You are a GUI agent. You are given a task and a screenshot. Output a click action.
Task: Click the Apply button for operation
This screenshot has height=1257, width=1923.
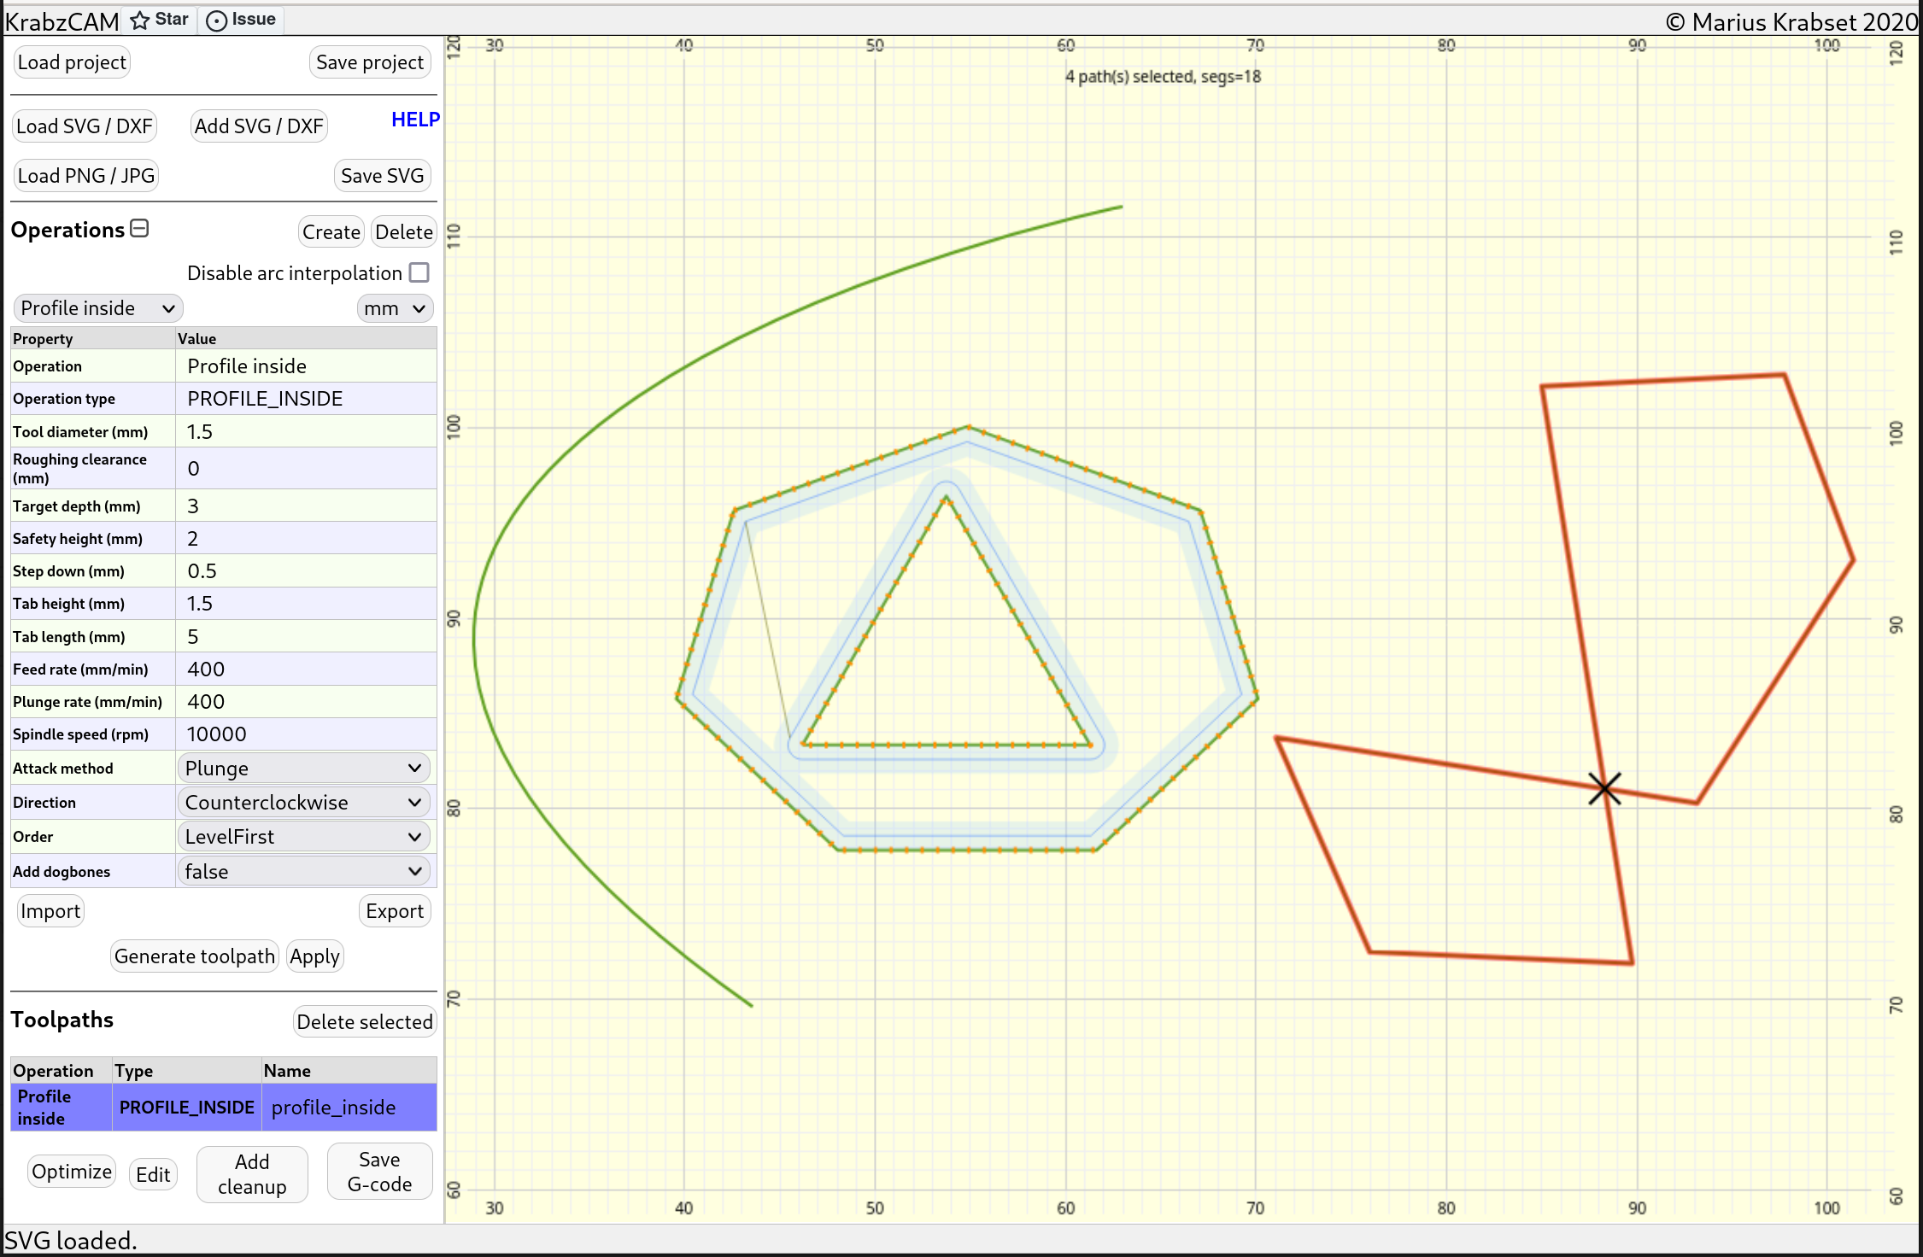[313, 956]
